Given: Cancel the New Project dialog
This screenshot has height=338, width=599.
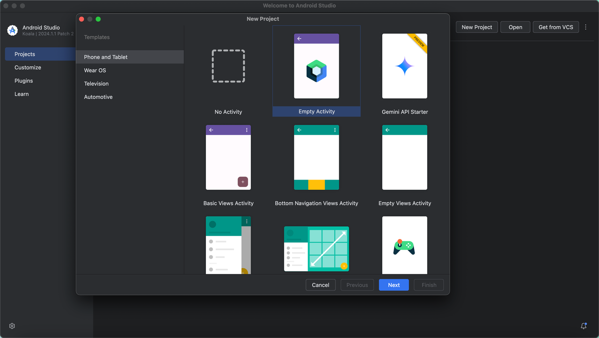Looking at the screenshot, I should click(x=321, y=285).
